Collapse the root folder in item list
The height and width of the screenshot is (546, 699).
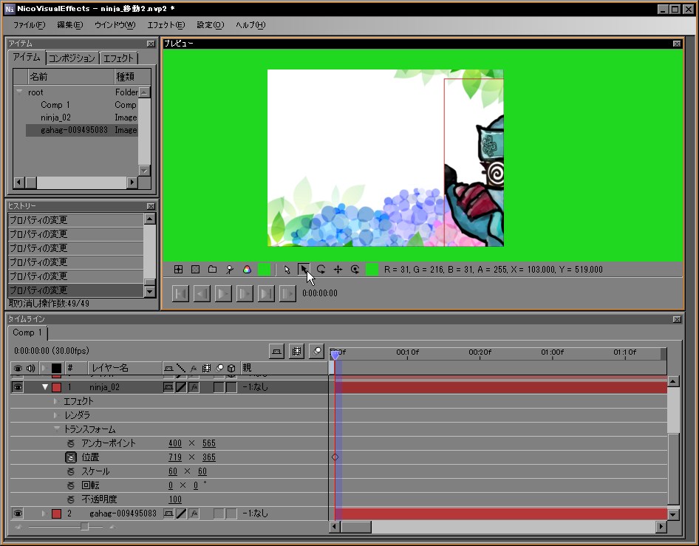pos(20,92)
